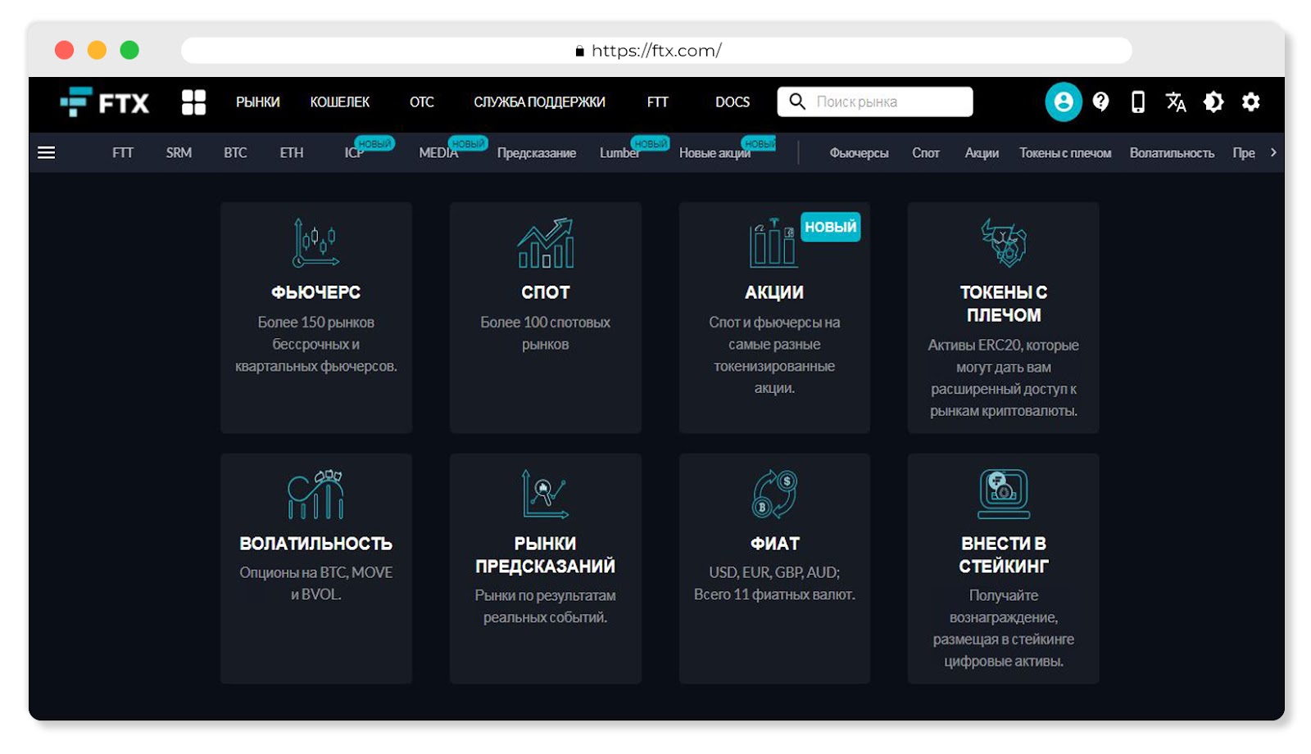Open the ВОЛАТИЛЬНОСТЬ card title
This screenshot has width=1311, height=754.
pyautogui.click(x=315, y=544)
